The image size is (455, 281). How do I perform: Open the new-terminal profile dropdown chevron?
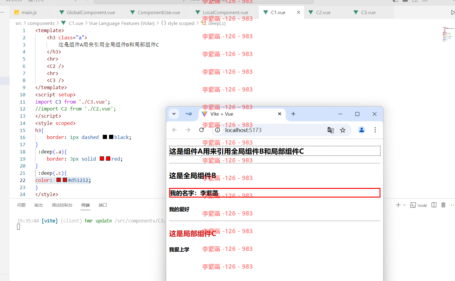click(x=405, y=205)
